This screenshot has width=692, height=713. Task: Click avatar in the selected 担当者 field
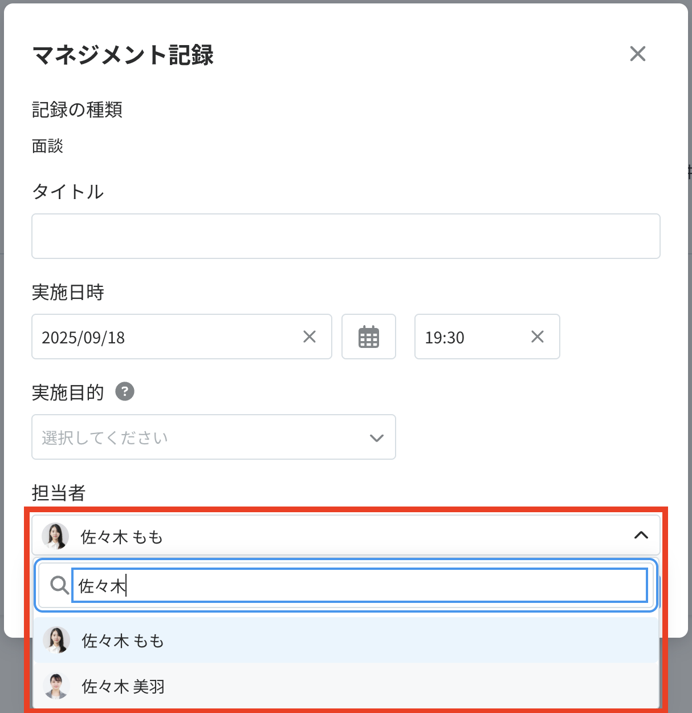pos(55,536)
